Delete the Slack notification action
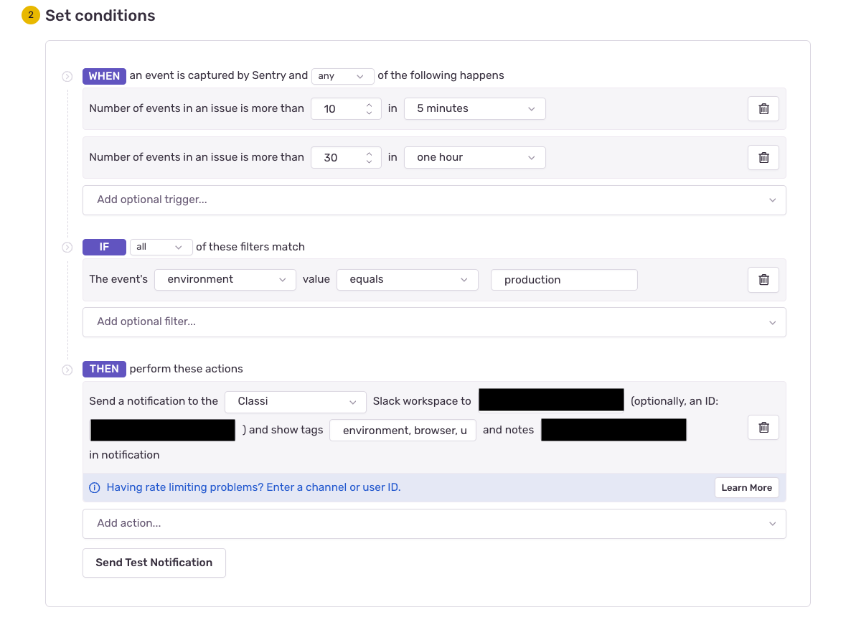 coord(763,427)
